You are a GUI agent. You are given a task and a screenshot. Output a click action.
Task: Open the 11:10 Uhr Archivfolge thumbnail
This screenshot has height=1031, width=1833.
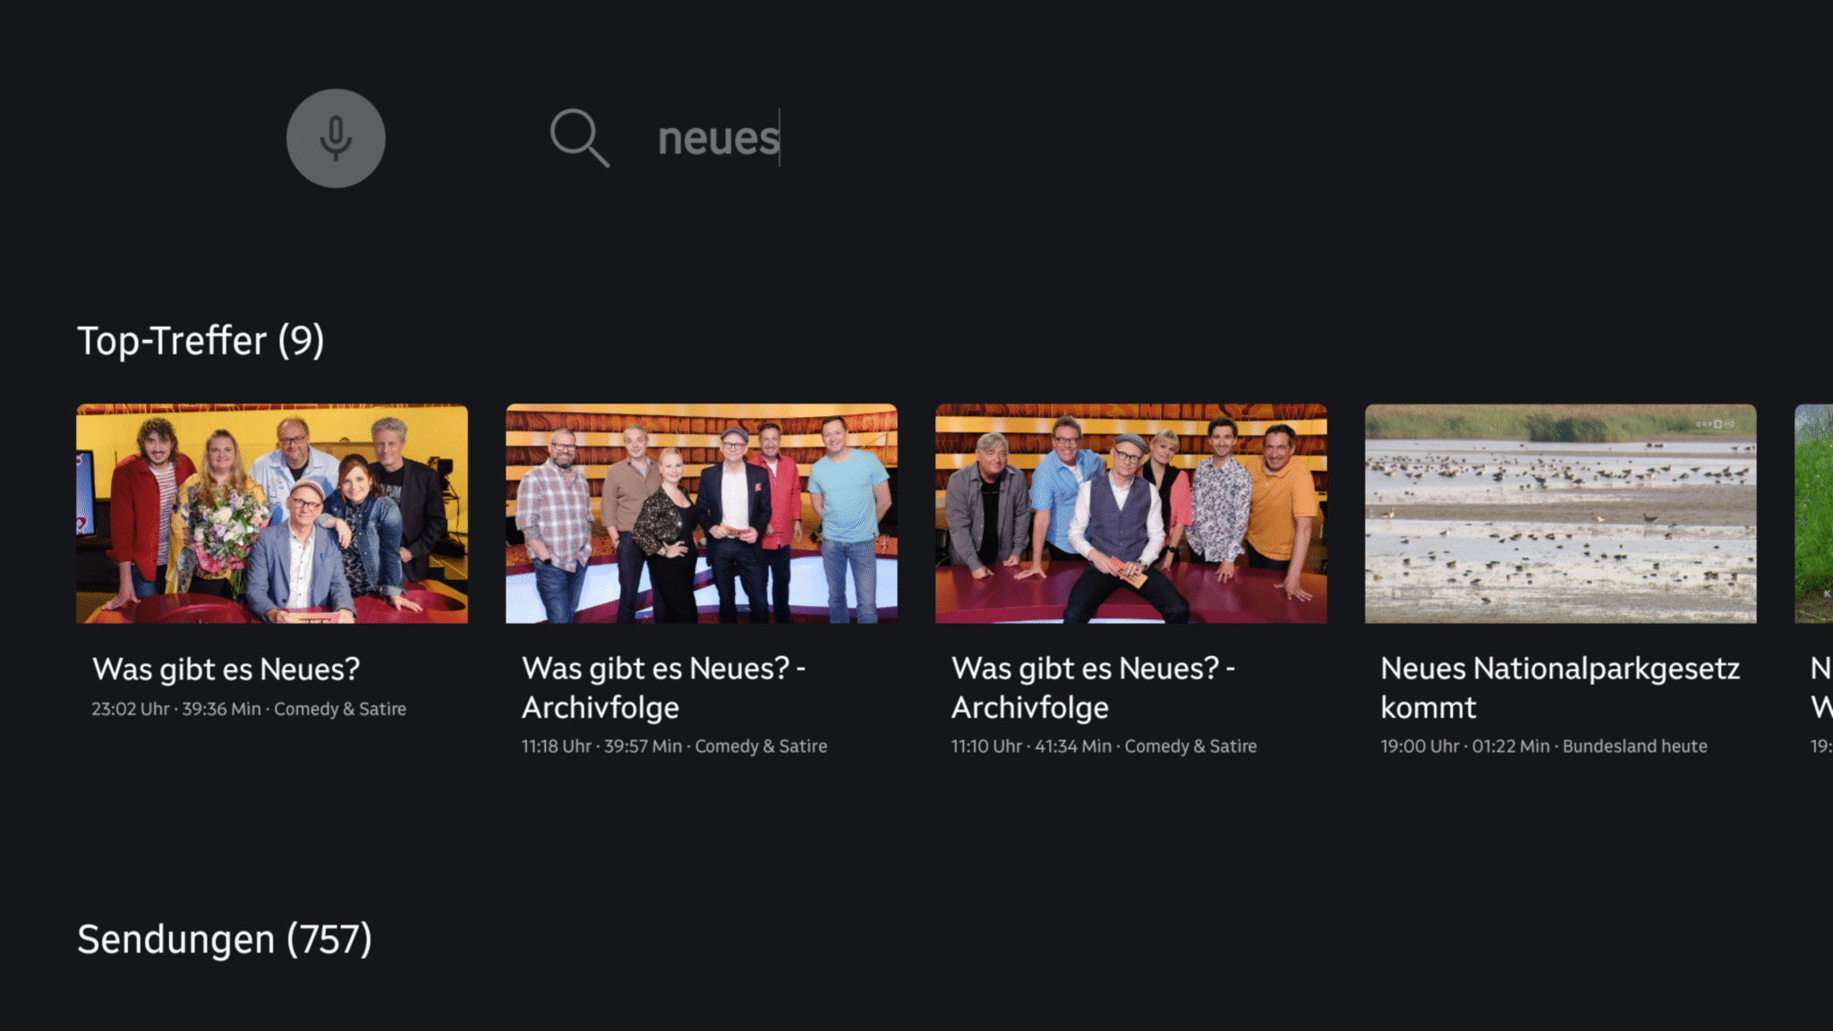(1131, 514)
